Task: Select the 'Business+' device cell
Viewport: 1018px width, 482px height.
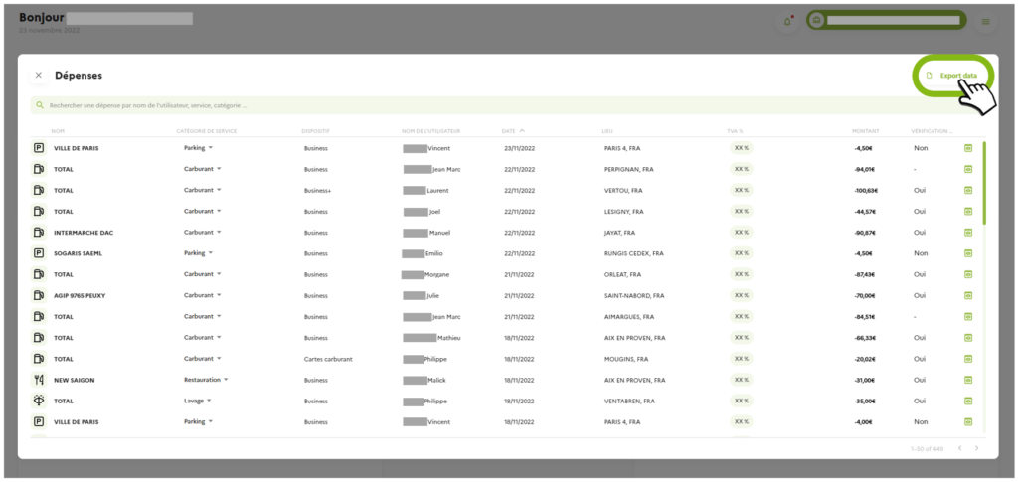Action: click(317, 191)
